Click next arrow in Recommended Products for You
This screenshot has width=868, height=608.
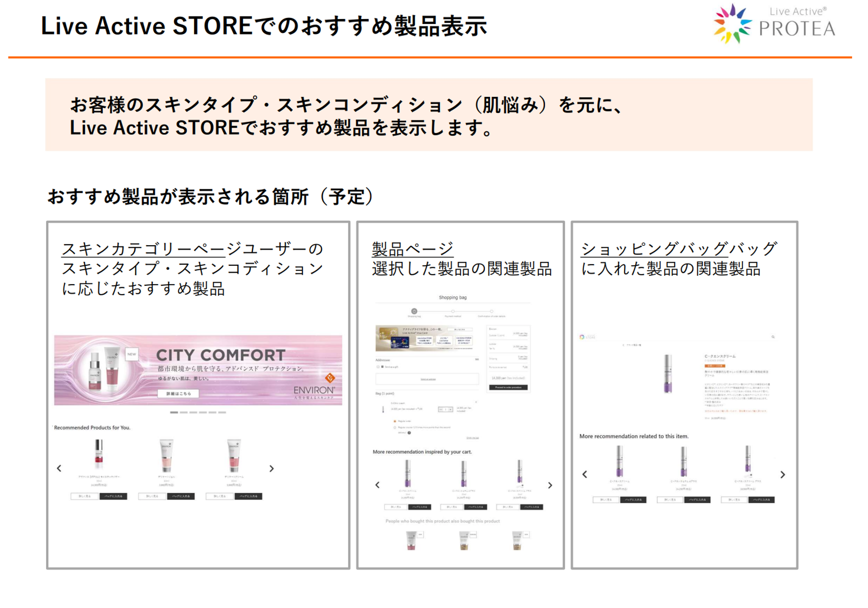[x=271, y=469]
